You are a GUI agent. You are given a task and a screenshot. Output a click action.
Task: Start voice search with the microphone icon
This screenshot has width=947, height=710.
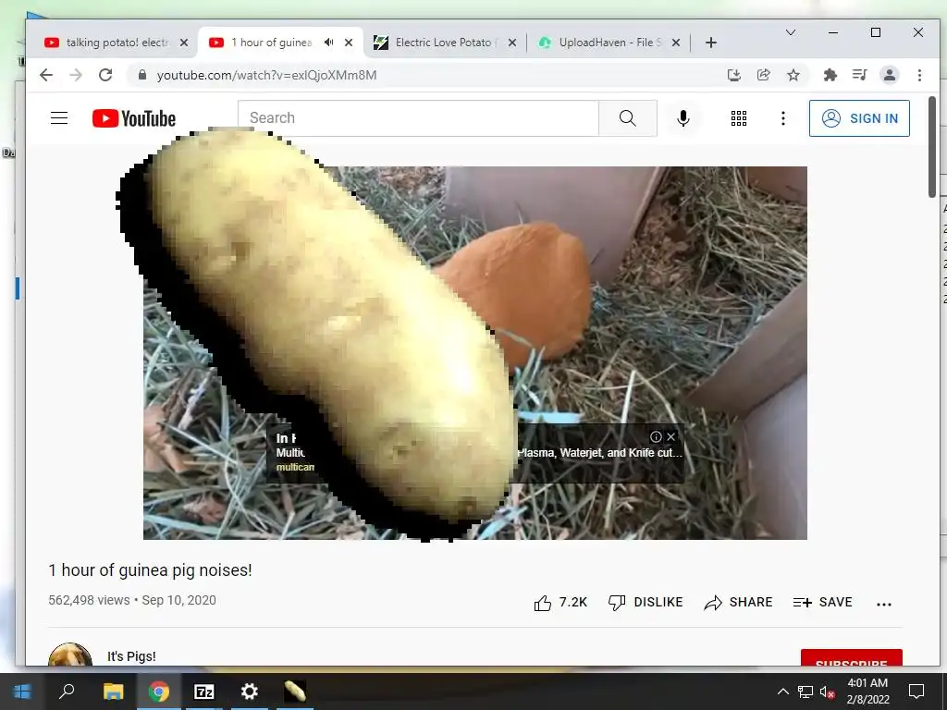point(683,118)
